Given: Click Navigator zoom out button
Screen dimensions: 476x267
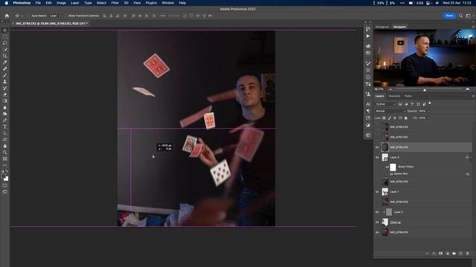Looking at the screenshot, I should (390, 90).
